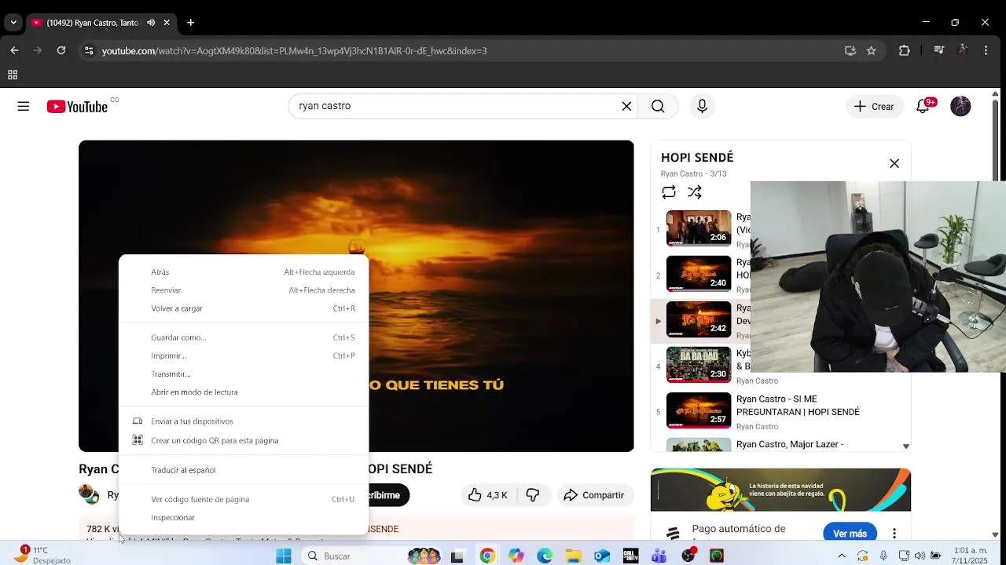1006x565 pixels.
Task: Run search with the magnifying glass button
Action: [x=658, y=107]
